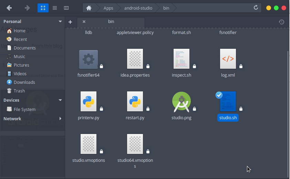Select the bin tab
The image size is (290, 179).
pos(111,22)
